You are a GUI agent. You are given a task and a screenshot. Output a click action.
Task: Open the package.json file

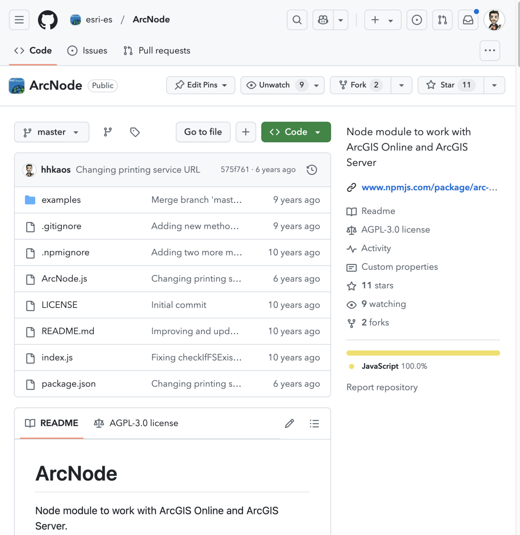coord(69,384)
